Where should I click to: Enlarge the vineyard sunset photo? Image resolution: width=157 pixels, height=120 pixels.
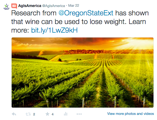(82, 73)
